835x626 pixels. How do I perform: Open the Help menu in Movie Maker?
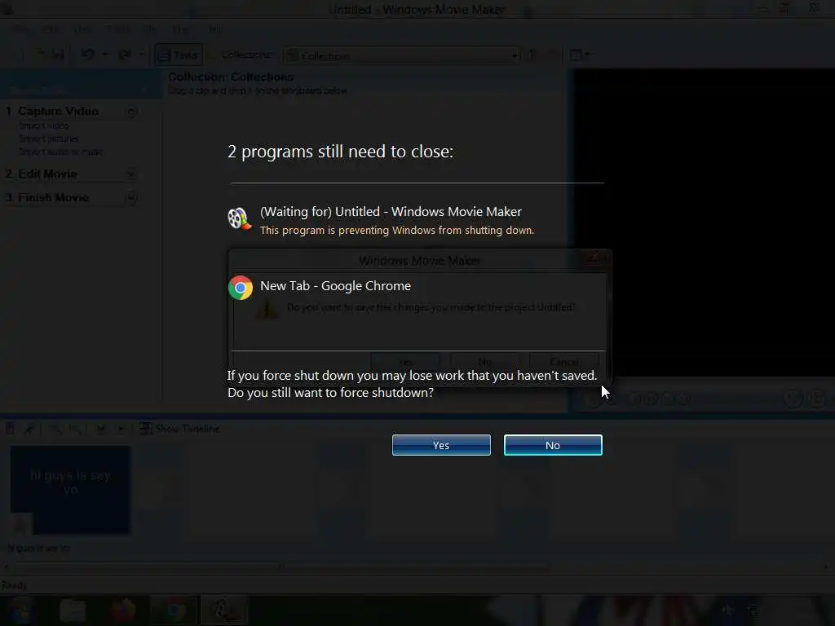[x=215, y=29]
